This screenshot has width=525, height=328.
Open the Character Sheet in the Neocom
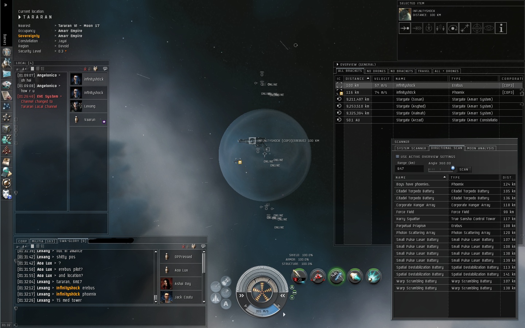point(7,52)
